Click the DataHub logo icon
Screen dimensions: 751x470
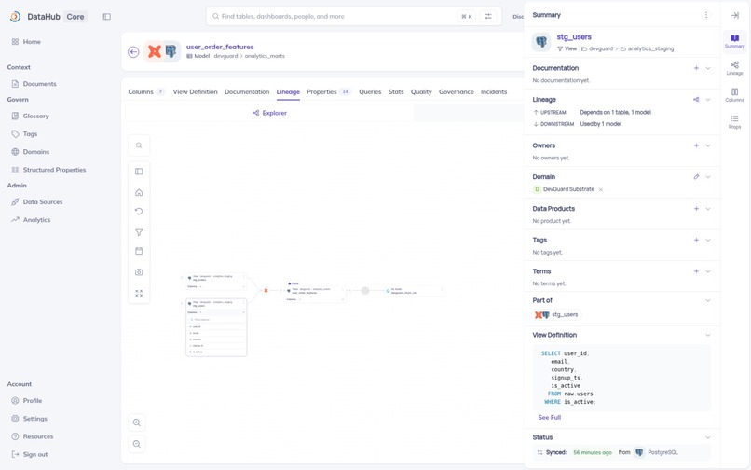(x=15, y=16)
